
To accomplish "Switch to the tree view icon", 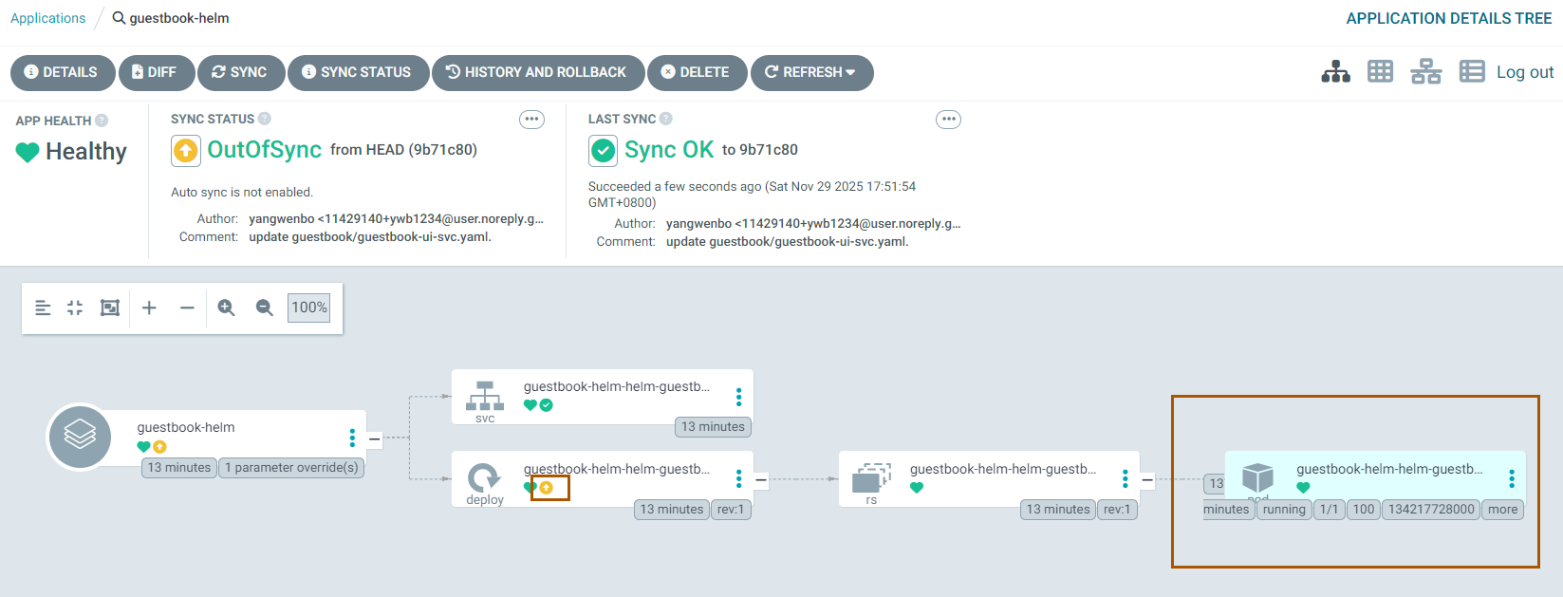I will [1335, 72].
